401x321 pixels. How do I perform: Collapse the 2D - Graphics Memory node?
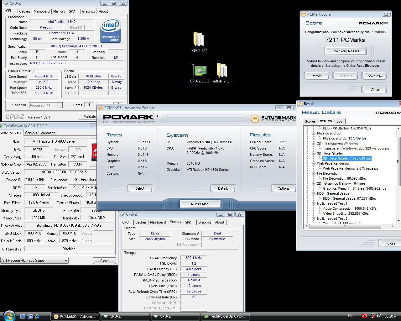tap(314, 183)
